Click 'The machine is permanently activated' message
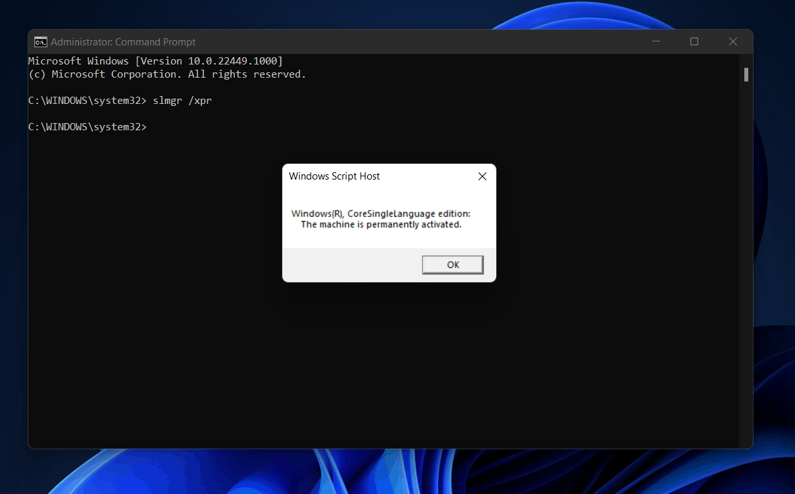795x494 pixels. 381,224
